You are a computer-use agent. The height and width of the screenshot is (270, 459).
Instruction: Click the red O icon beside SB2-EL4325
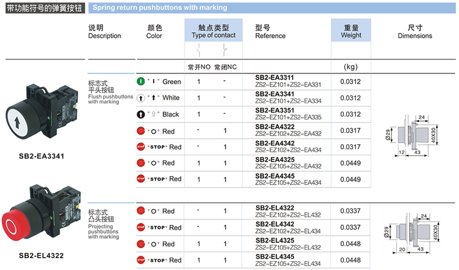click(x=141, y=244)
